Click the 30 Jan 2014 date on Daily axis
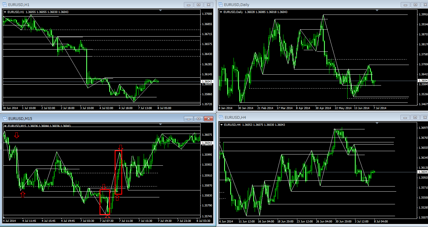This screenshot has height=227, width=428. coord(246,108)
